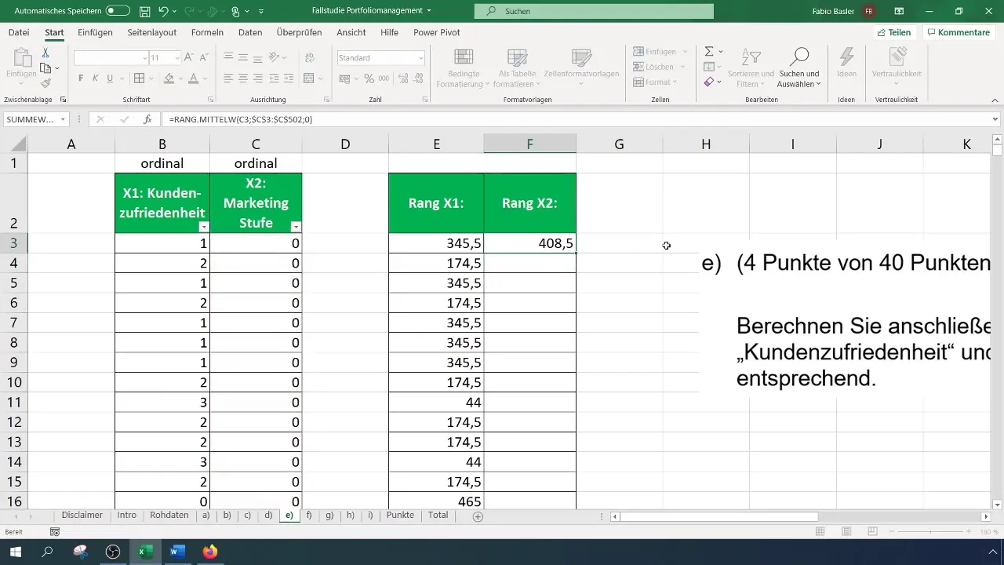The height and width of the screenshot is (565, 1004).
Task: Open the Suchen und Auswählen dropdown
Action: (799, 67)
